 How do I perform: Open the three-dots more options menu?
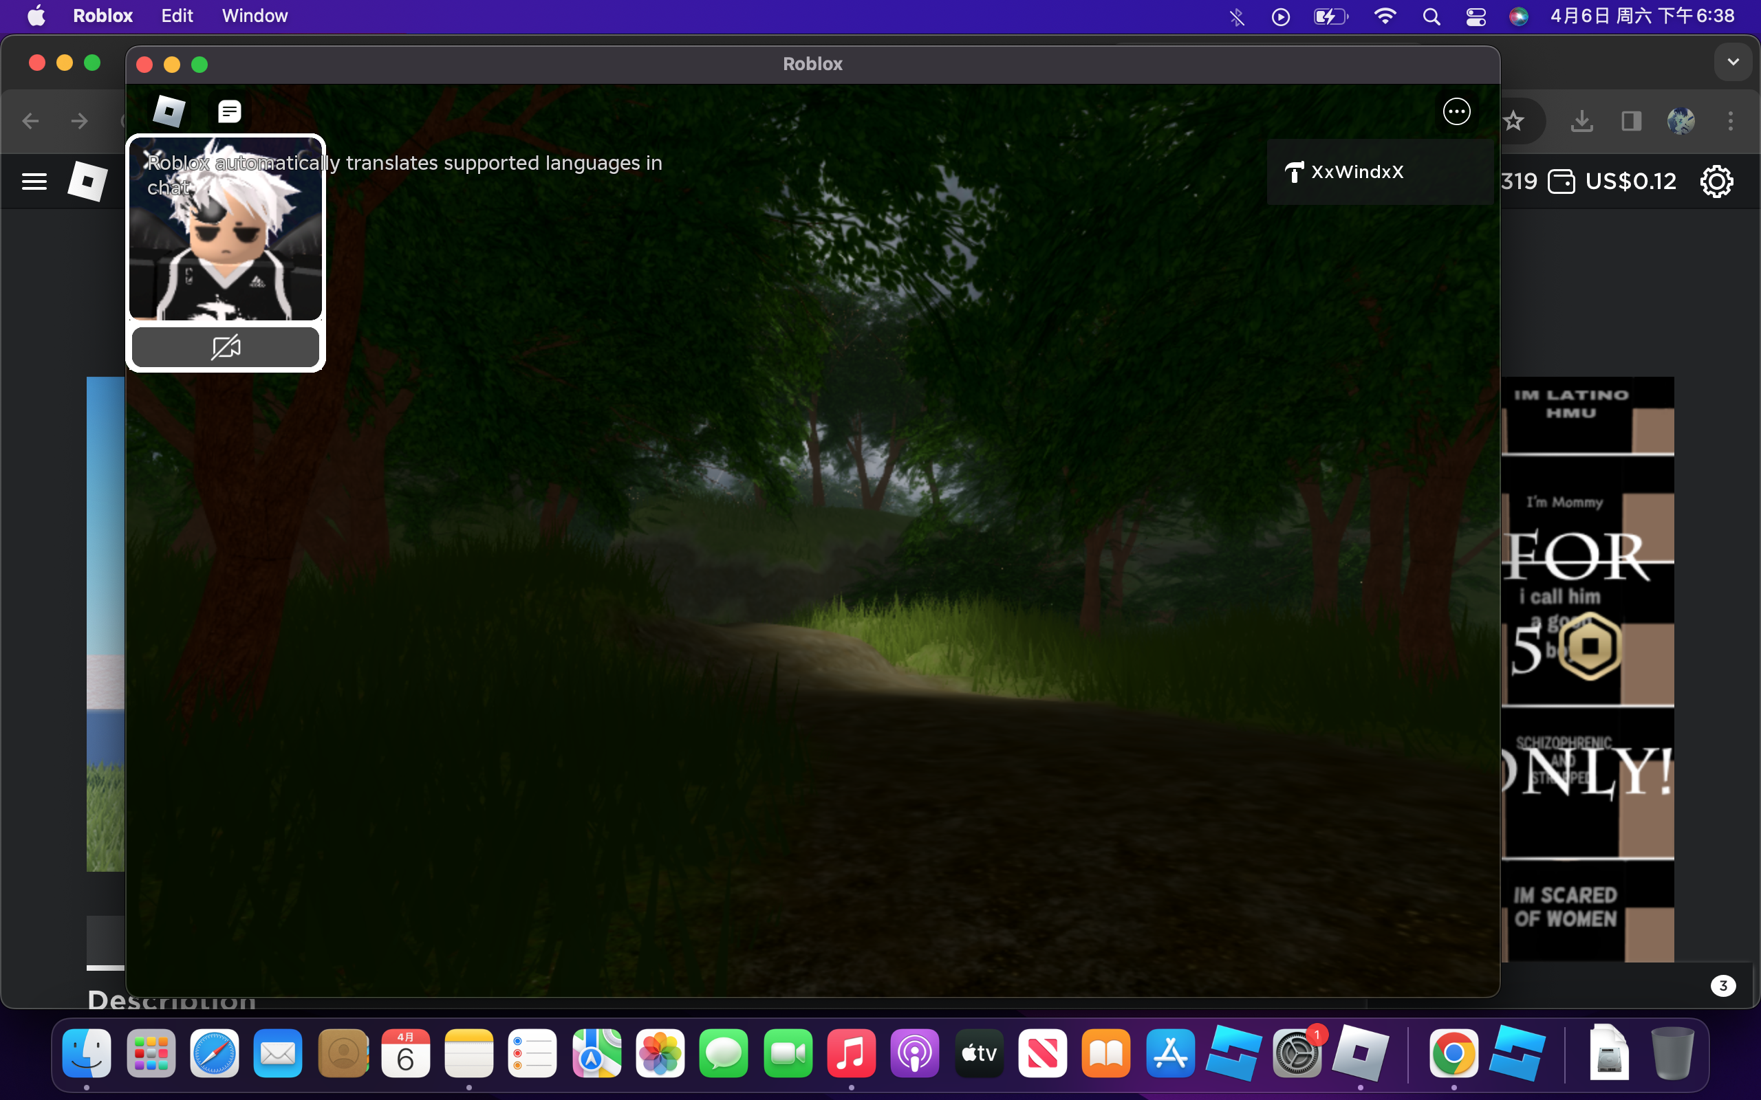1456,111
